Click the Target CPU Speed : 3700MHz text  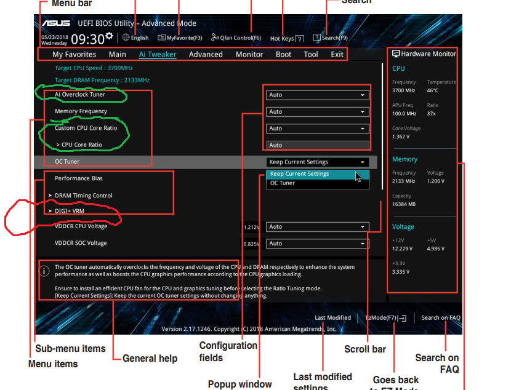[94, 68]
